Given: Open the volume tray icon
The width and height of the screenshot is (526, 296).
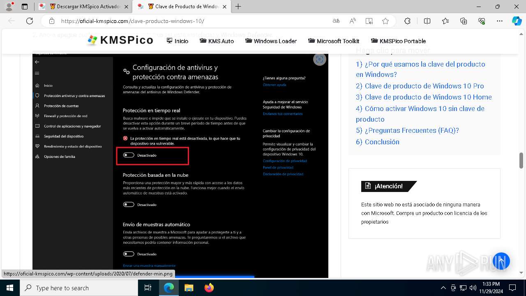Looking at the screenshot, I should [473, 288].
